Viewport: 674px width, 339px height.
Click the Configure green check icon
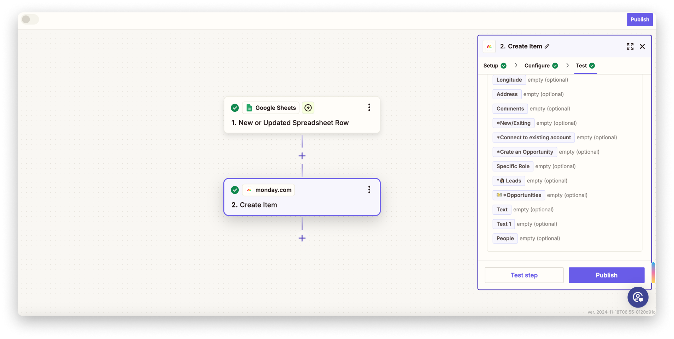[x=555, y=66]
